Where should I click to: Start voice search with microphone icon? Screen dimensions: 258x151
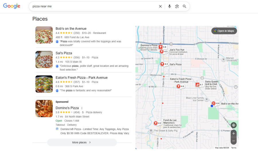tap(169, 6)
